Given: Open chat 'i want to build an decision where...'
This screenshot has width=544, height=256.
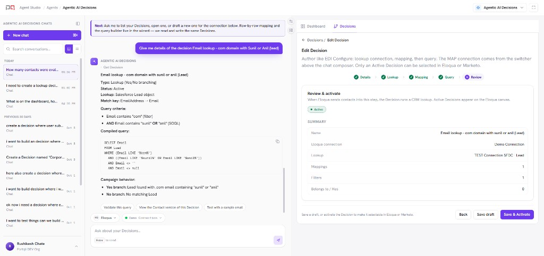Looking at the screenshot, I should click(x=40, y=144).
